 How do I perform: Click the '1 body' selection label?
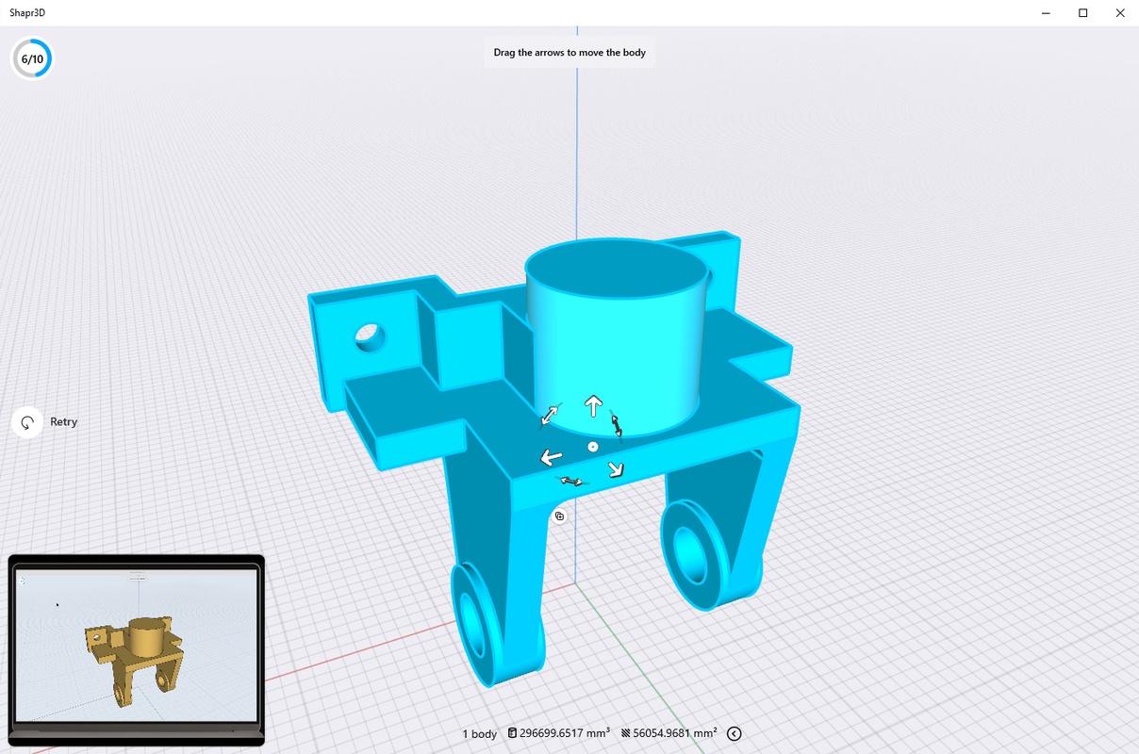[x=479, y=734]
